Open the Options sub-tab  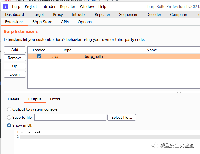click(x=85, y=22)
